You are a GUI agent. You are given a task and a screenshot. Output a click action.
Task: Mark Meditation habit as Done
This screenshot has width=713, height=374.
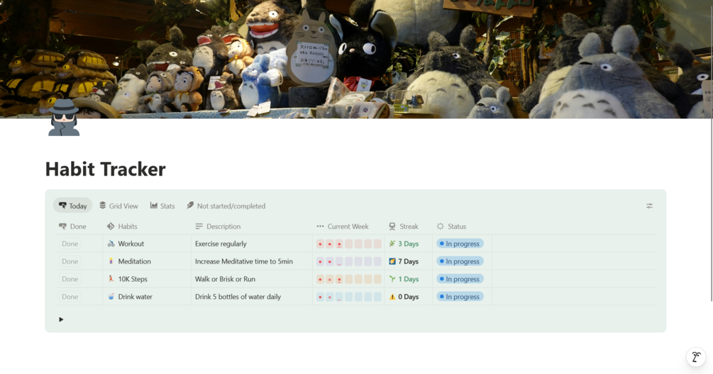tap(70, 261)
